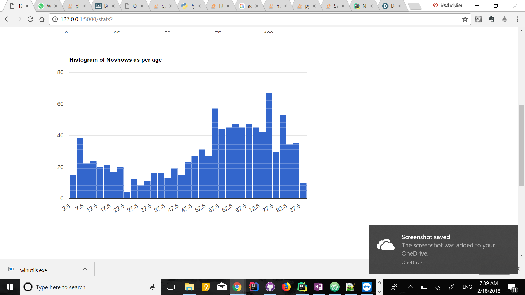525x295 pixels.
Task: Open TeamViewer from taskbar
Action: point(366,287)
